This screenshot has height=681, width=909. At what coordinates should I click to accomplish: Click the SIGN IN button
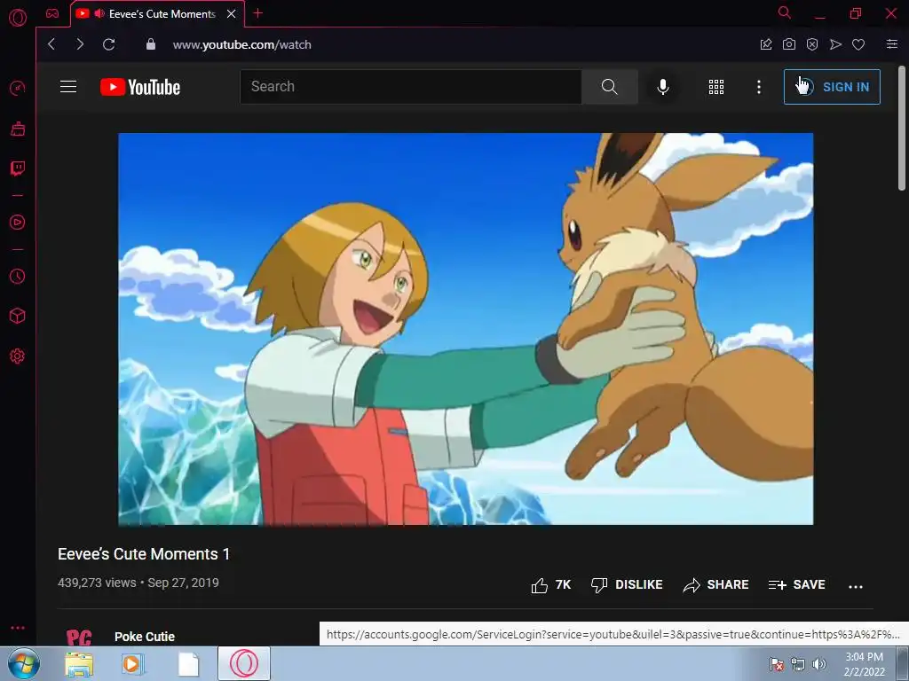pyautogui.click(x=832, y=87)
